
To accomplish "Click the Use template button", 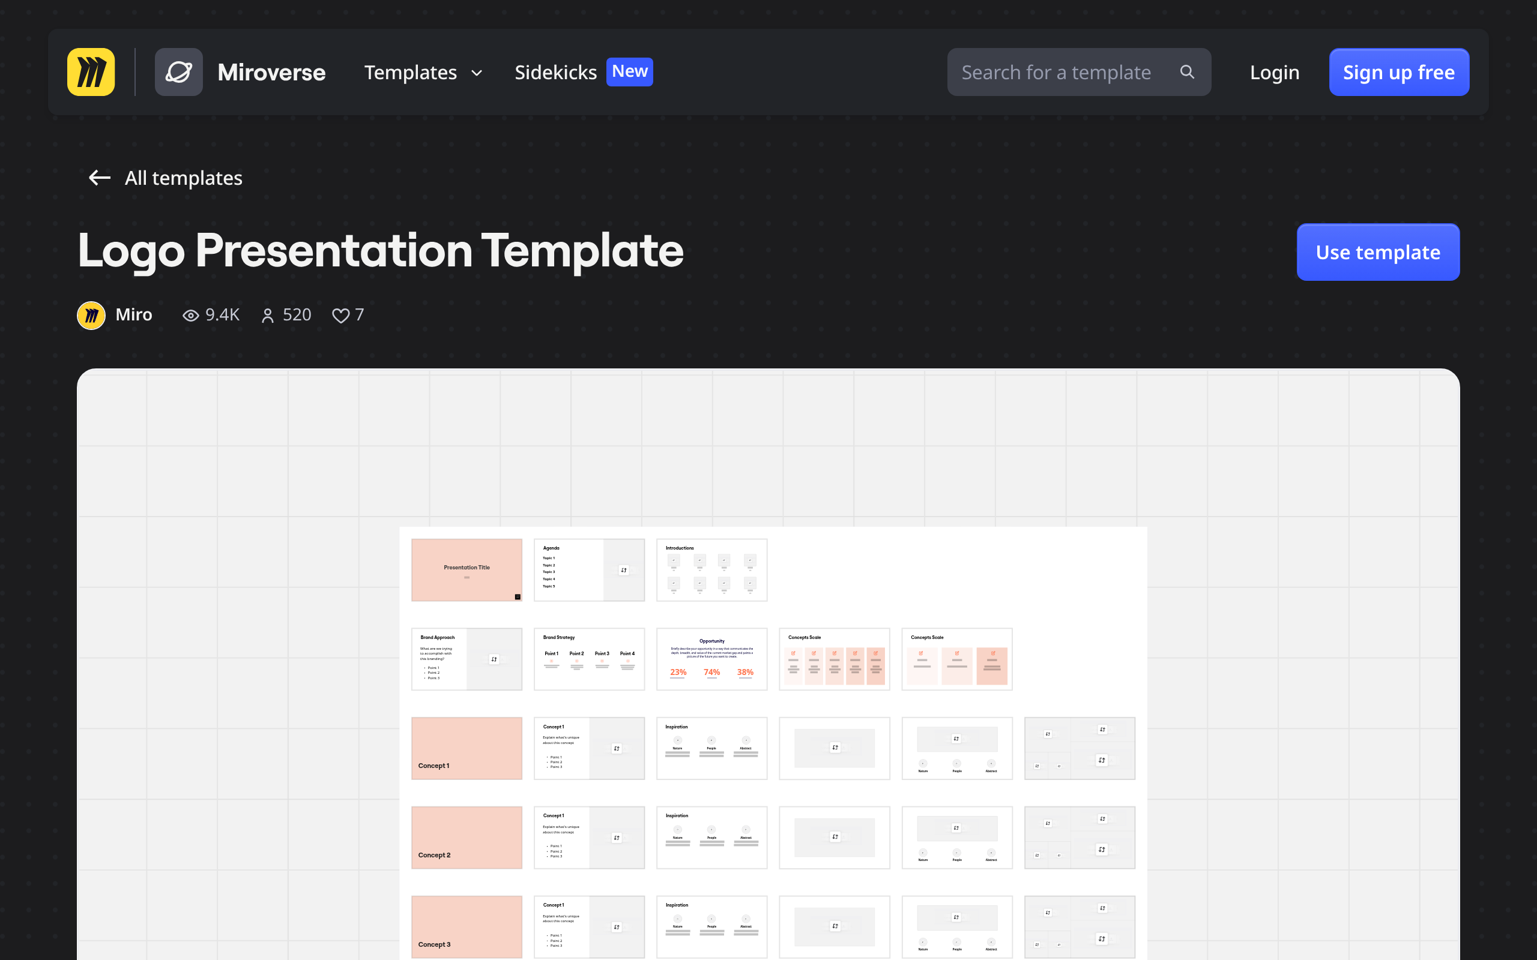I will pyautogui.click(x=1377, y=252).
